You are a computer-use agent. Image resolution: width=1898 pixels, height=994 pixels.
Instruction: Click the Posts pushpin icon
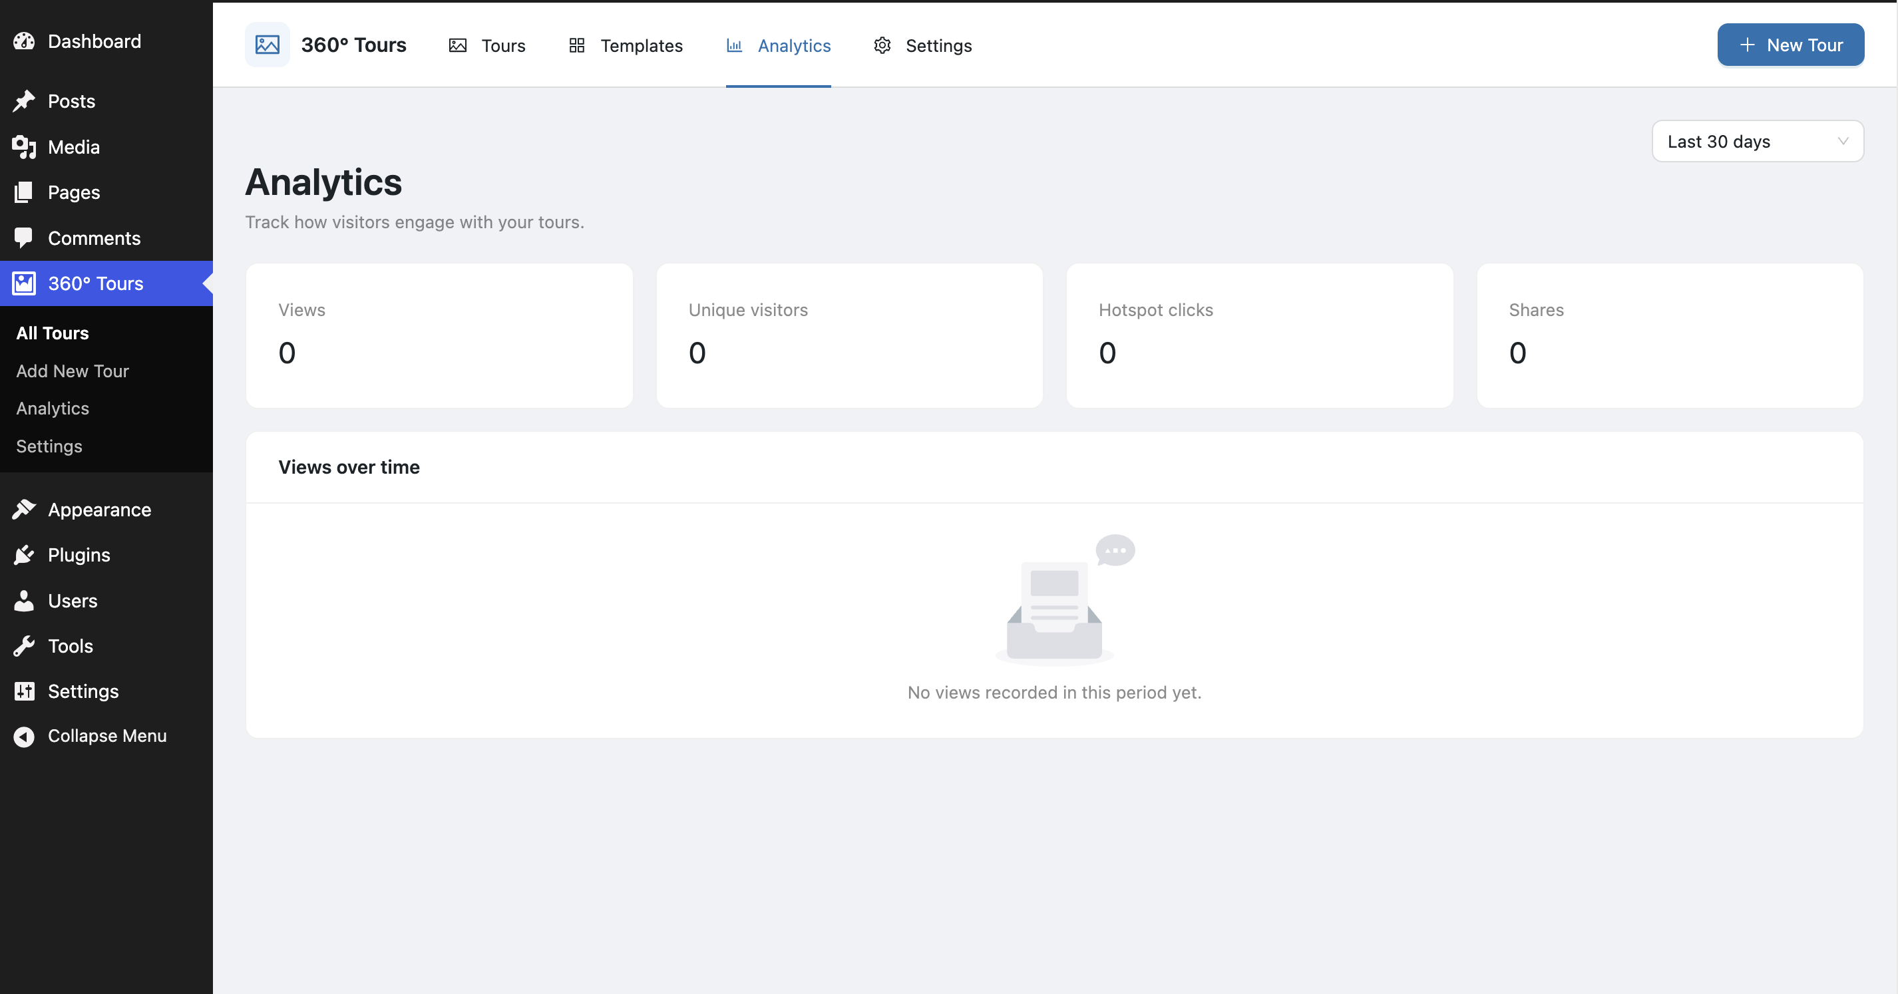click(23, 101)
